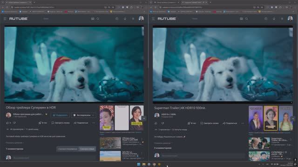298x167 pixels.
Task: Like the Superman Trailer 4K video, right window
Action: 156,123
